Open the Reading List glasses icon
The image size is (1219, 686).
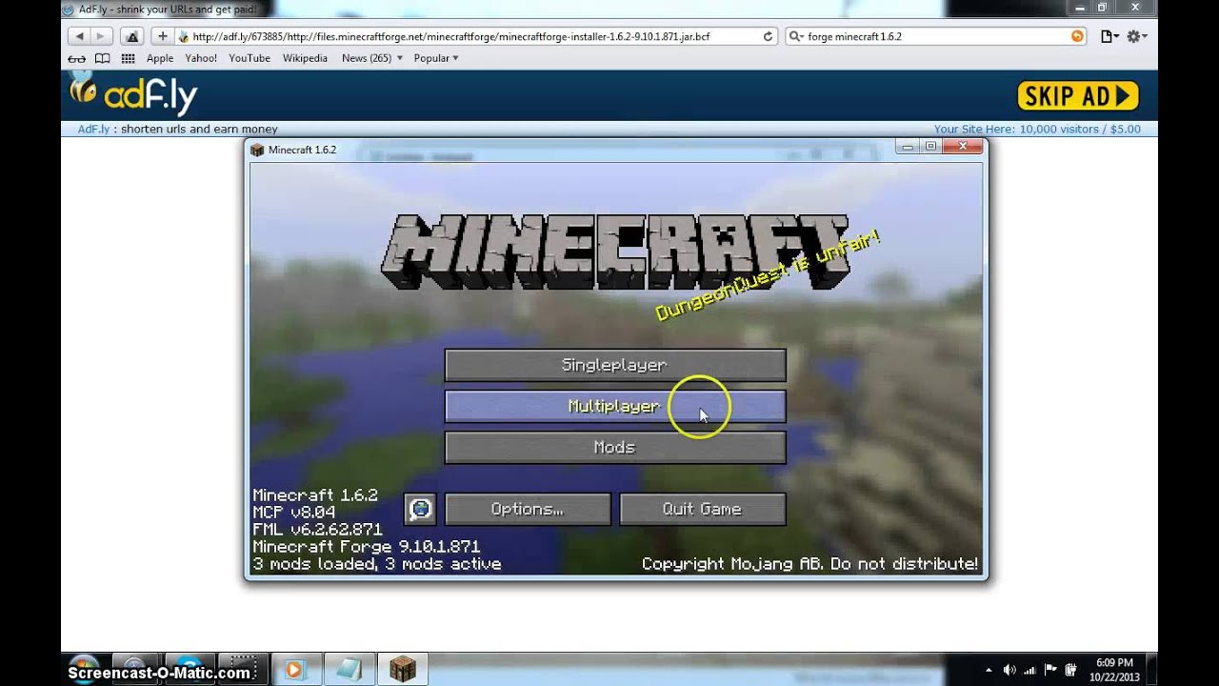(x=77, y=58)
